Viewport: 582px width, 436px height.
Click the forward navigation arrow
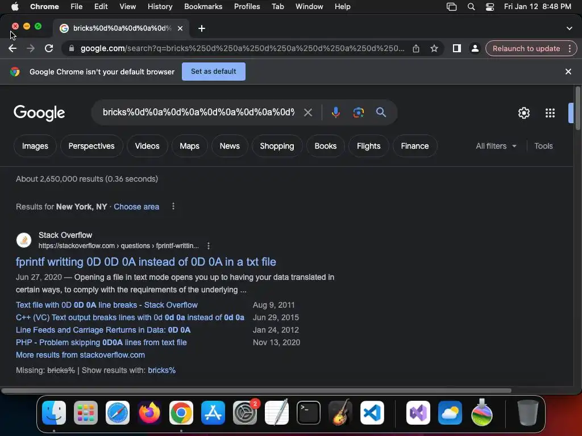[31, 49]
